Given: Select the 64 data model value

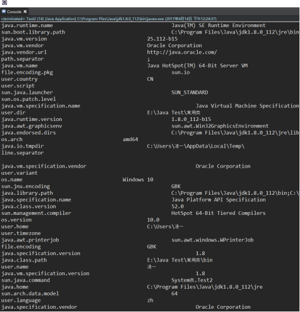Looking at the screenshot, I should tap(174, 294).
